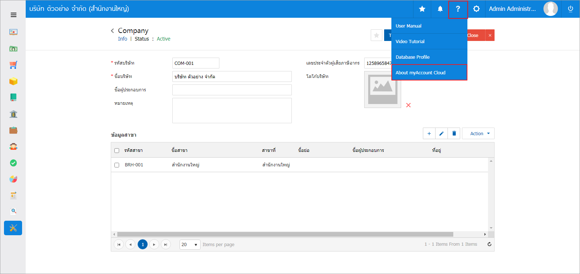Choose Video Tutorial from help menu
The image size is (580, 274).
(429, 42)
